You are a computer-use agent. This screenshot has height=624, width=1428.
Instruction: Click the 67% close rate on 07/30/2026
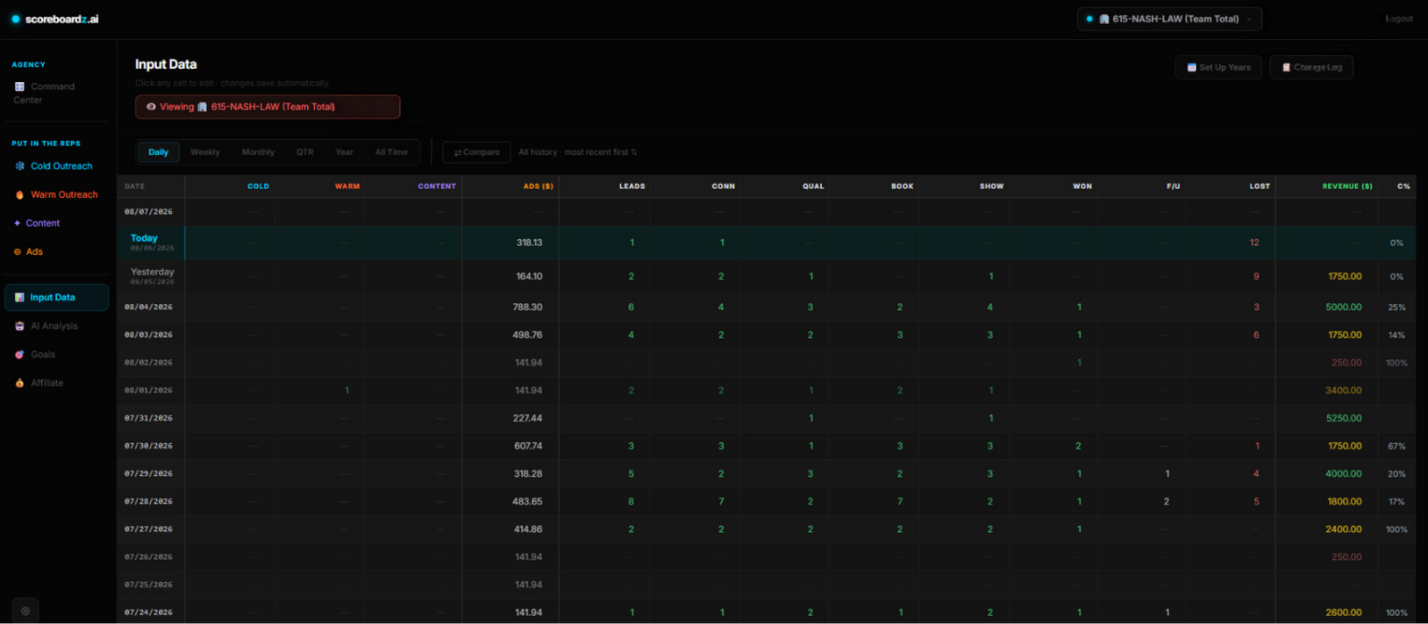coord(1397,446)
